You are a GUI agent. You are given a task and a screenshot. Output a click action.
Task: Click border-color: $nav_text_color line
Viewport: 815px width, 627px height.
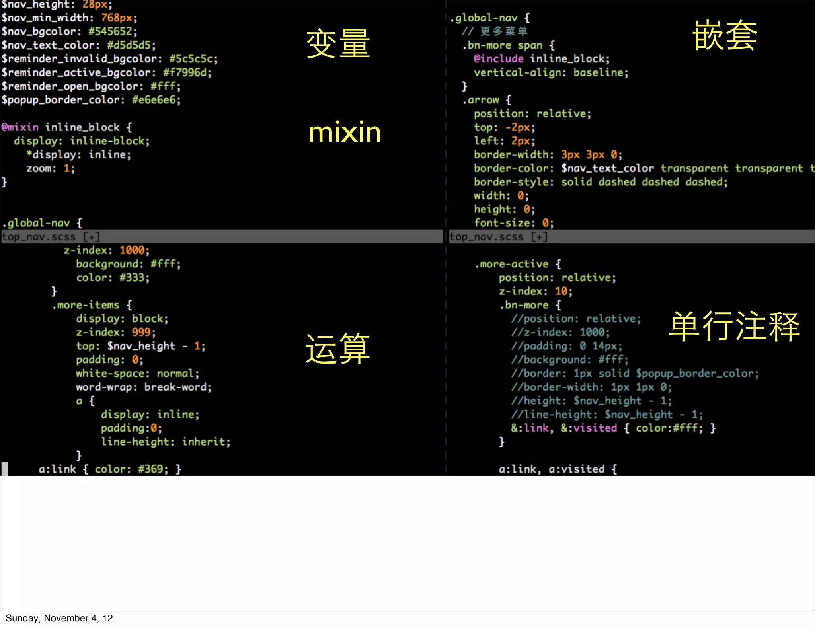(x=644, y=168)
